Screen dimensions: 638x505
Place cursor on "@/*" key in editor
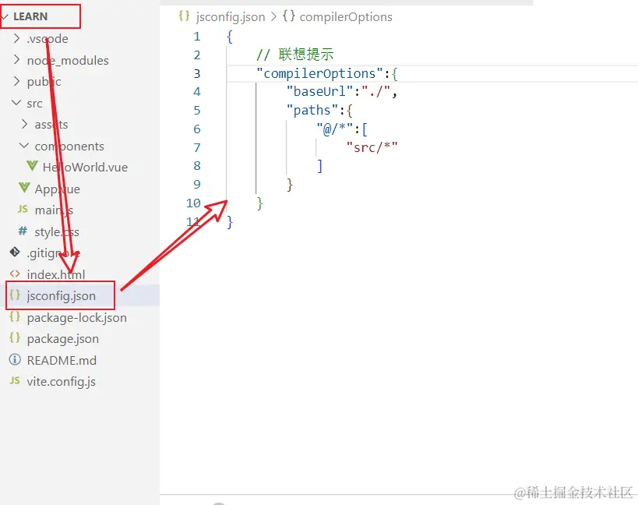tap(335, 129)
